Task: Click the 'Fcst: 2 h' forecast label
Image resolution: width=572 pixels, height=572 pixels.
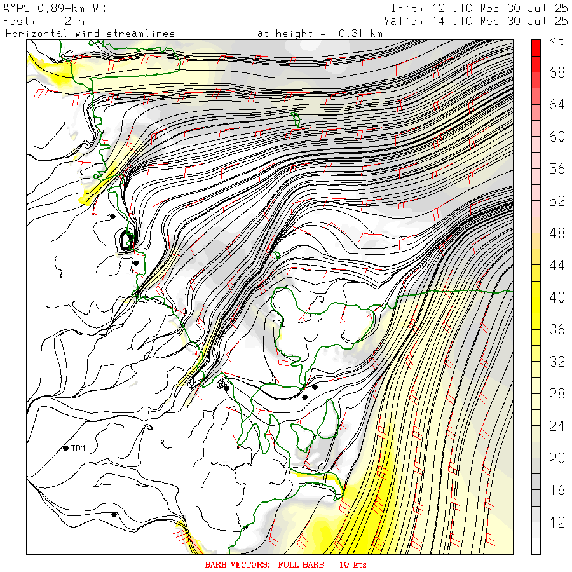Action: click(44, 21)
